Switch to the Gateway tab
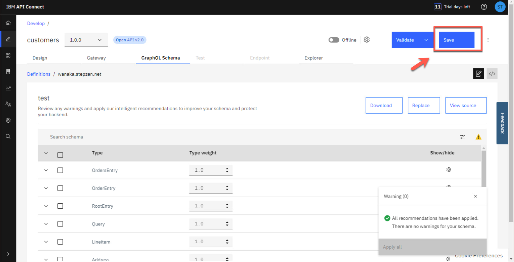 96,58
